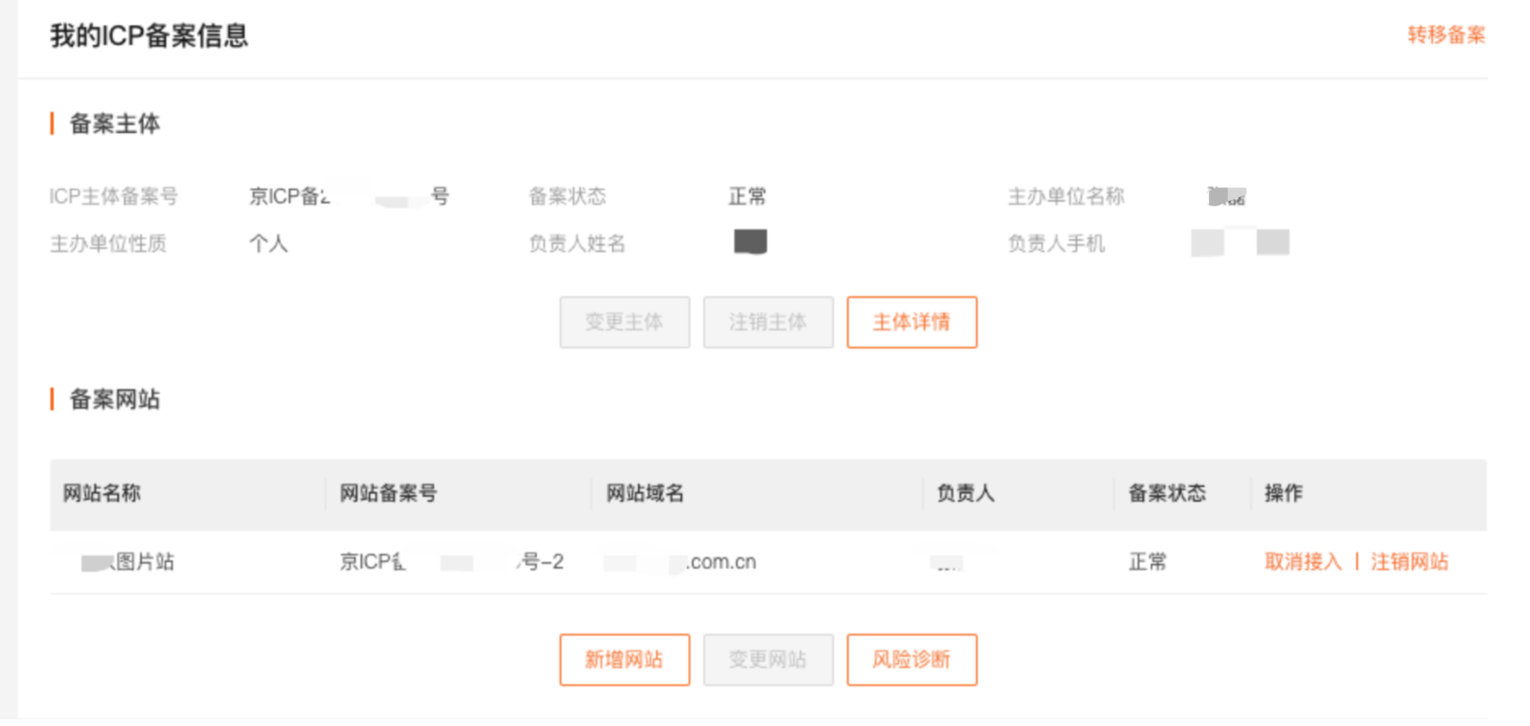Click the 负责人 table column header
The height and width of the screenshot is (726, 1530).
pyautogui.click(x=965, y=493)
